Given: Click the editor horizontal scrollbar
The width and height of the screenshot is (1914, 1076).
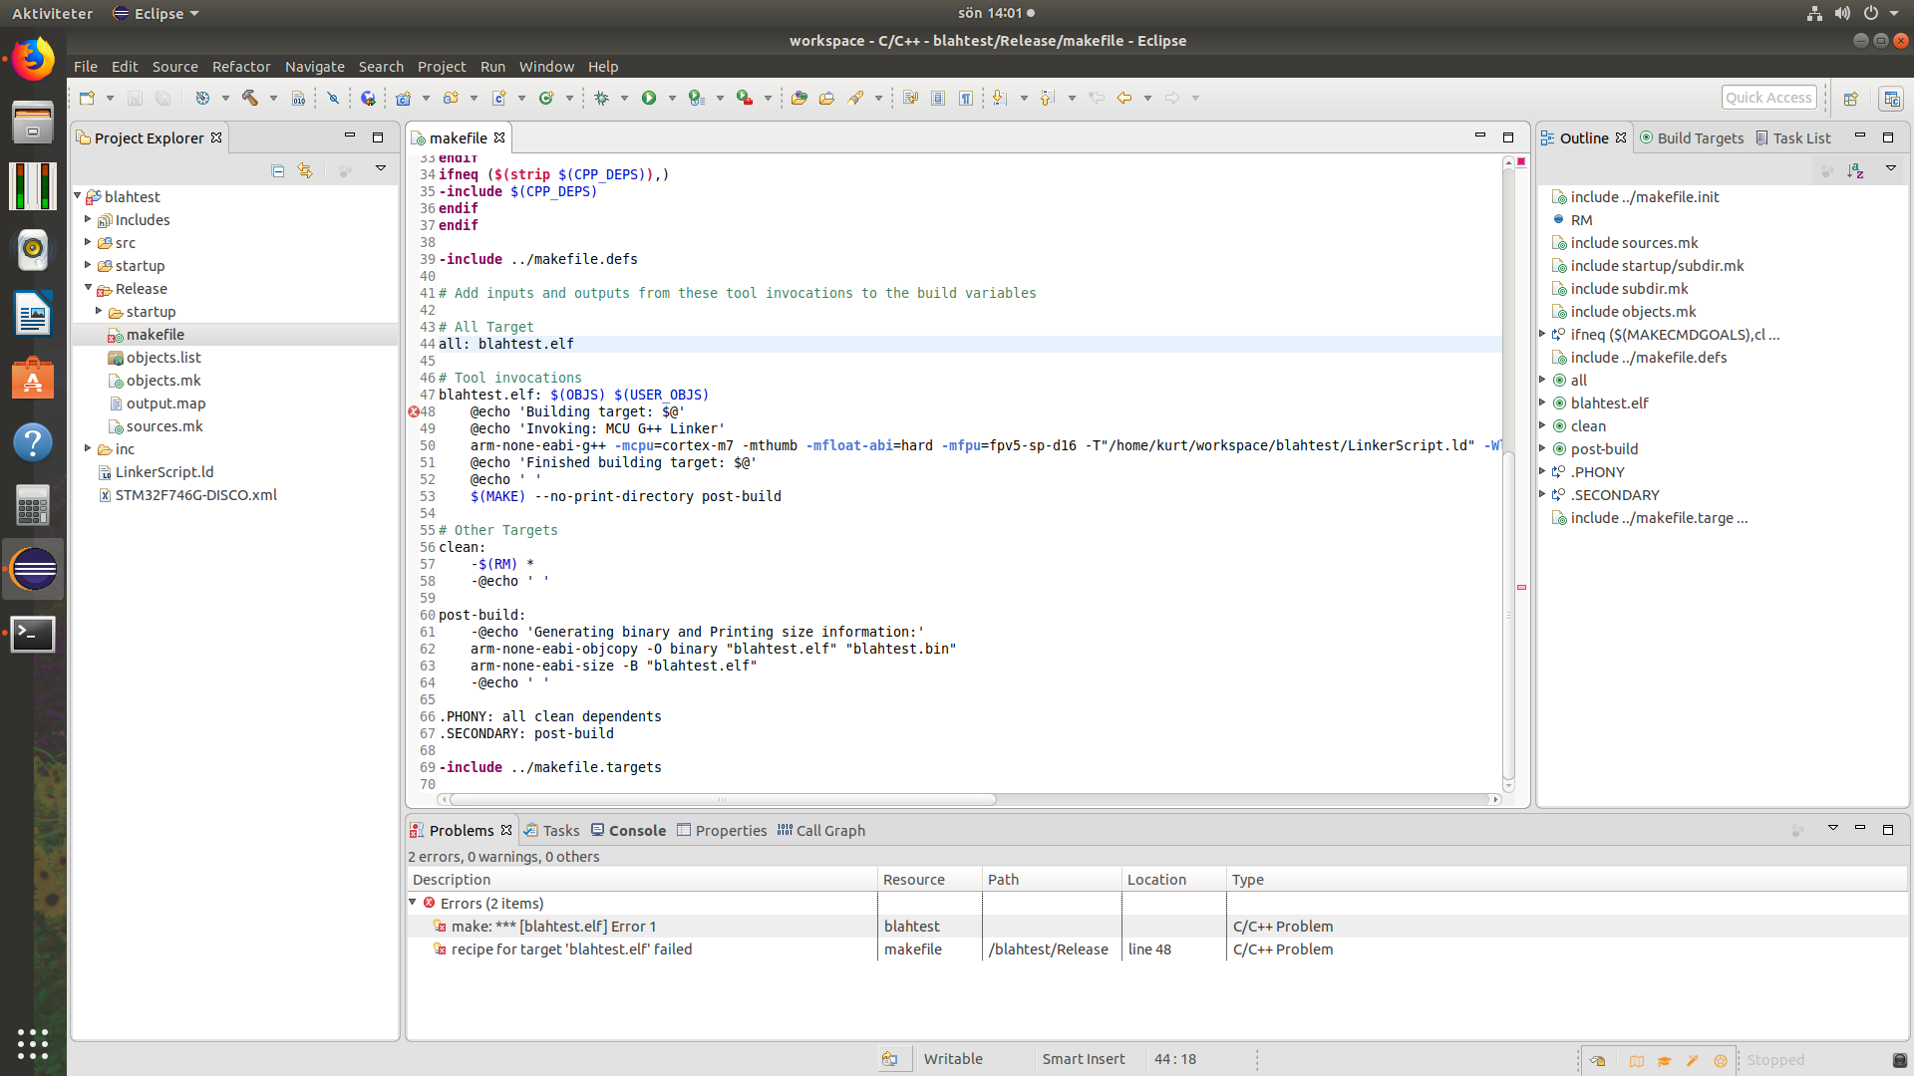Looking at the screenshot, I should pyautogui.click(x=723, y=799).
